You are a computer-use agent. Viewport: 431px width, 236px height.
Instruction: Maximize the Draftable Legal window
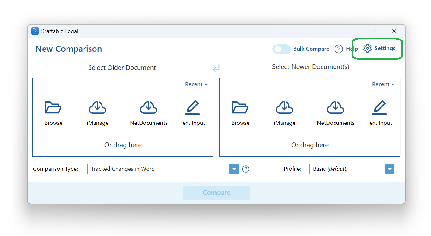[x=372, y=31]
